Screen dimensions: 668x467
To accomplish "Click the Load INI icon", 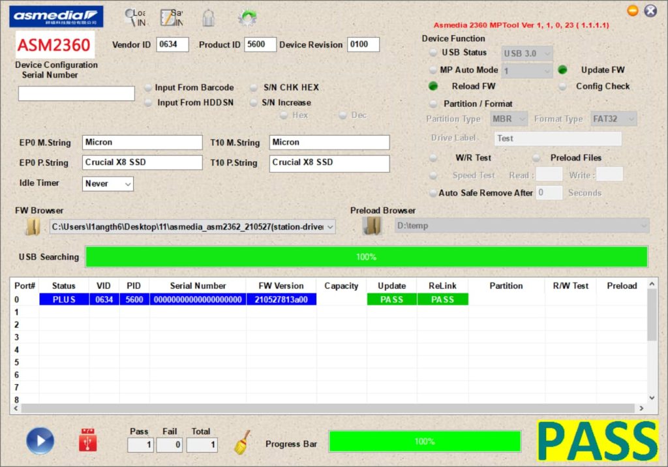I will pyautogui.click(x=135, y=18).
